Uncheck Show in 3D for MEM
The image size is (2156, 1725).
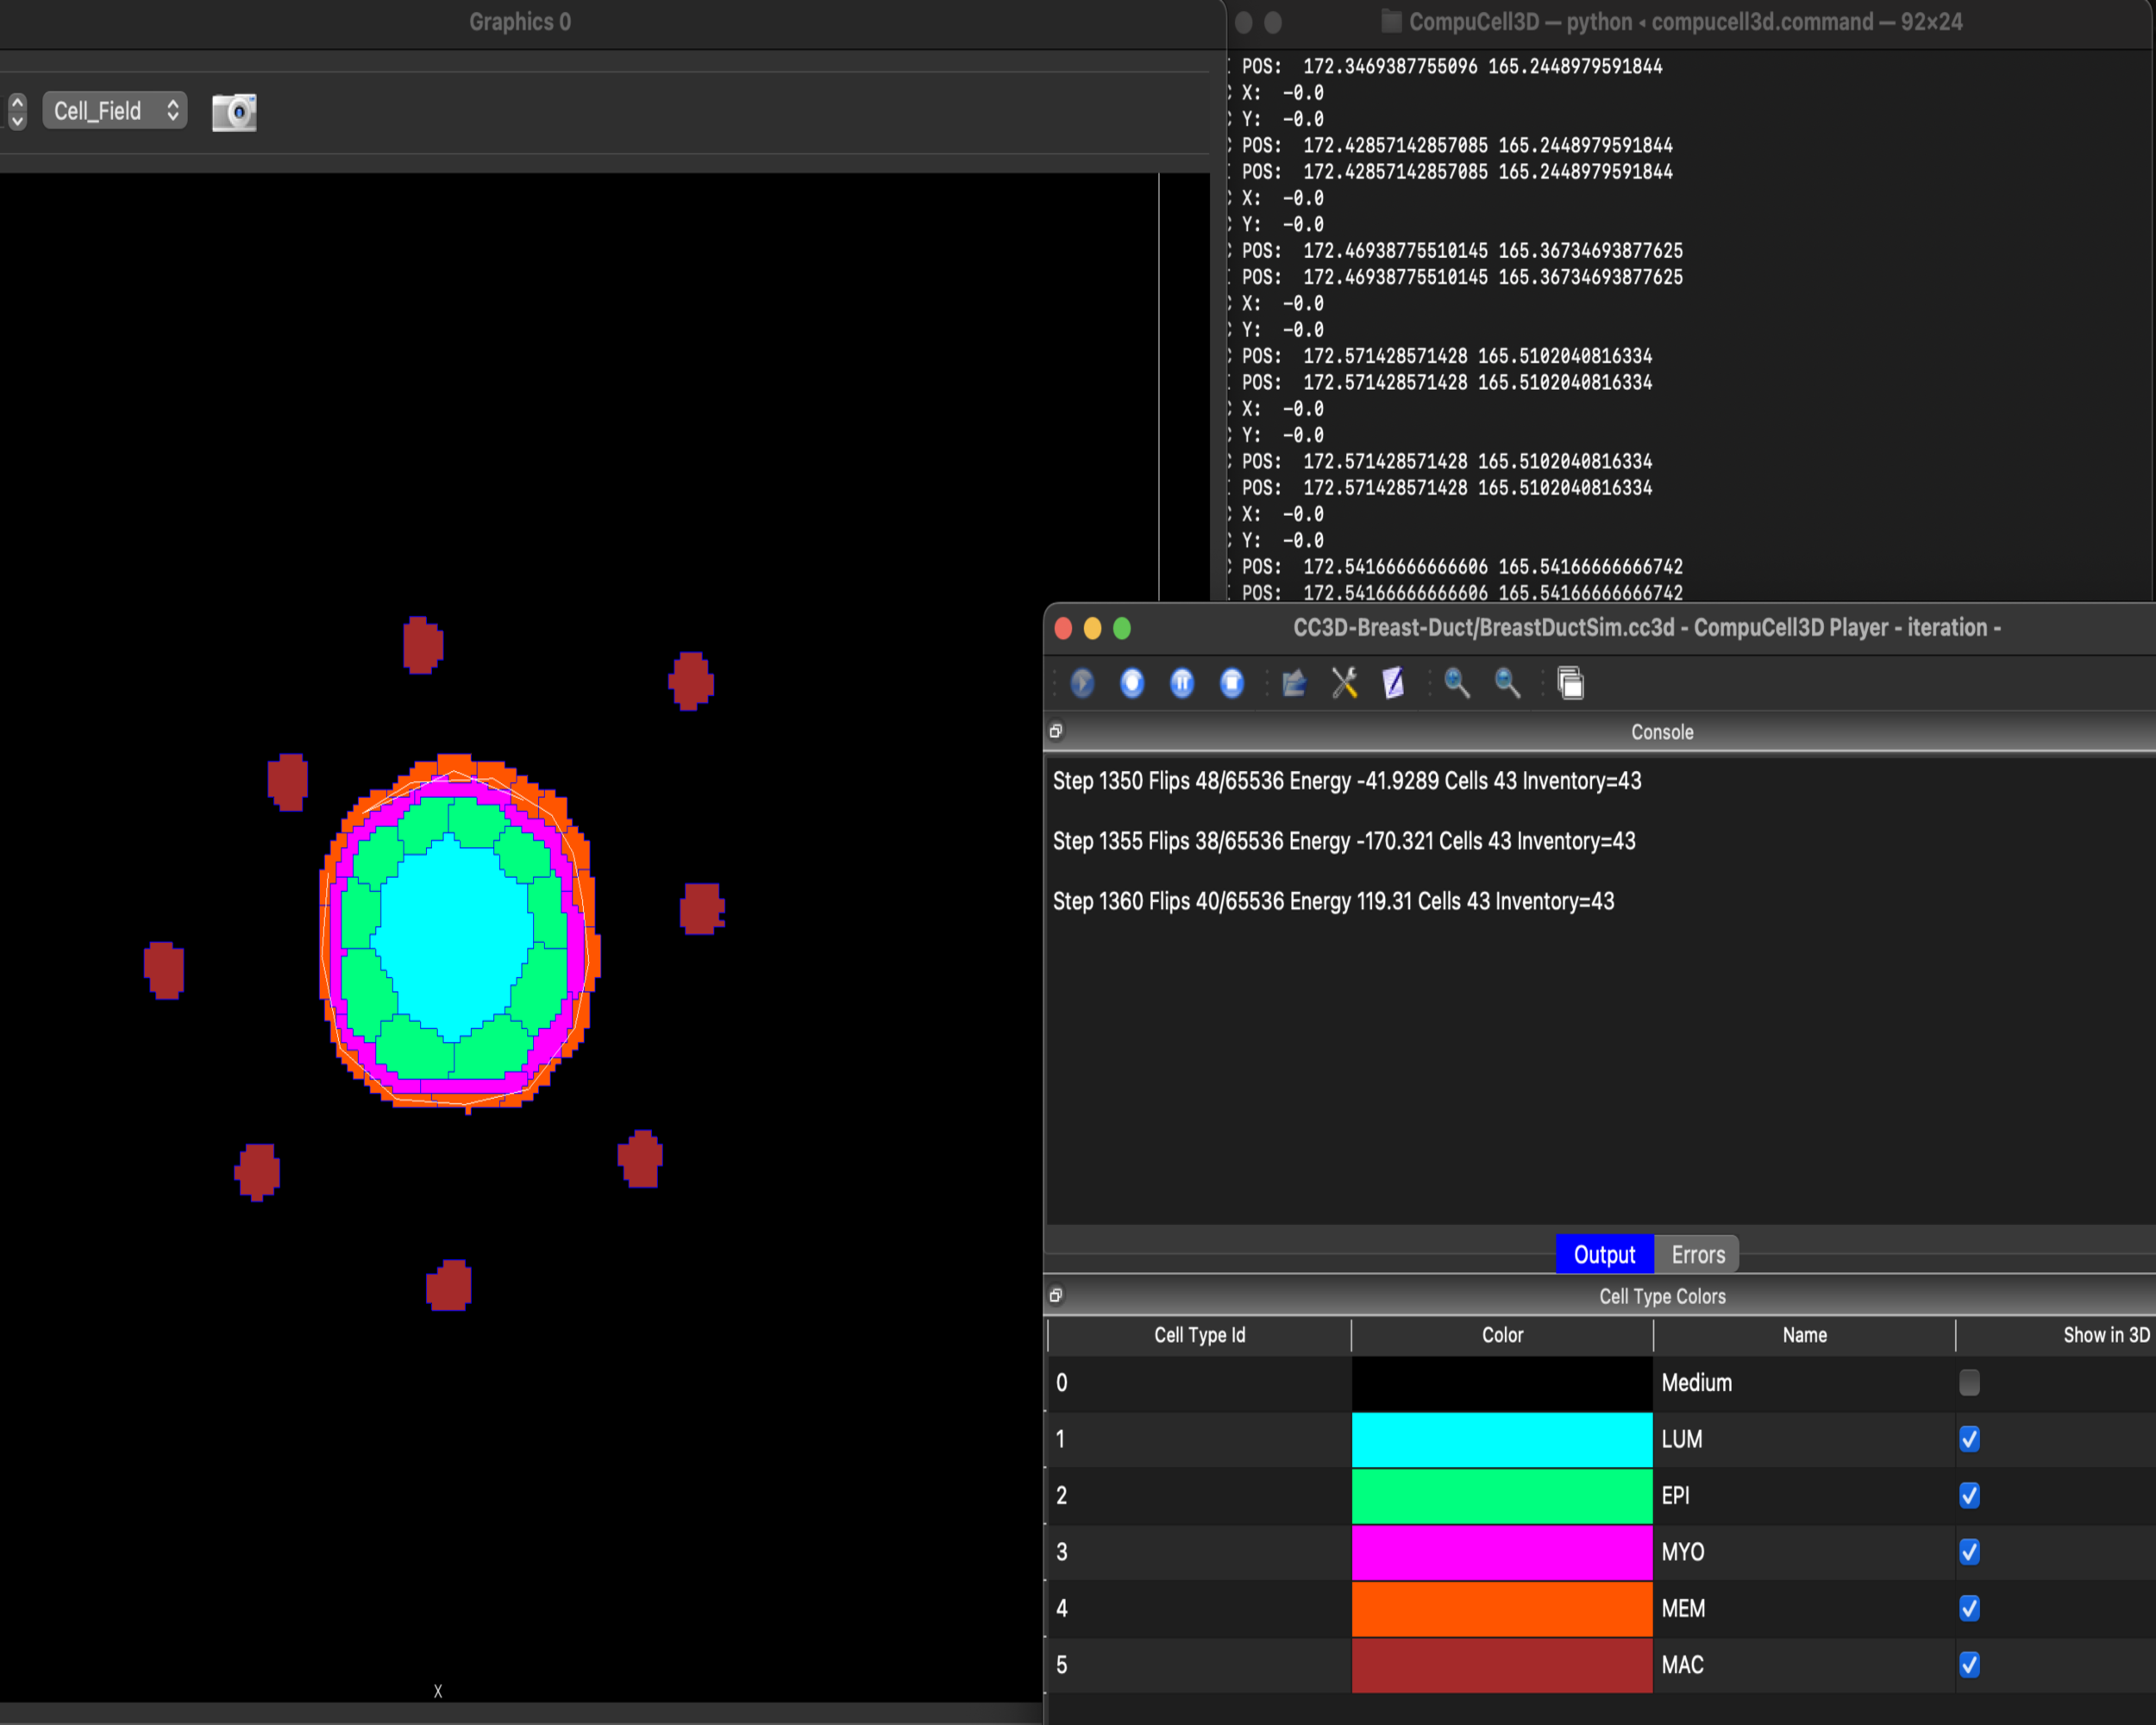click(1969, 1608)
